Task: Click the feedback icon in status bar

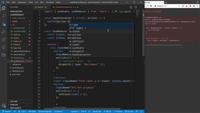Action: click(x=137, y=111)
